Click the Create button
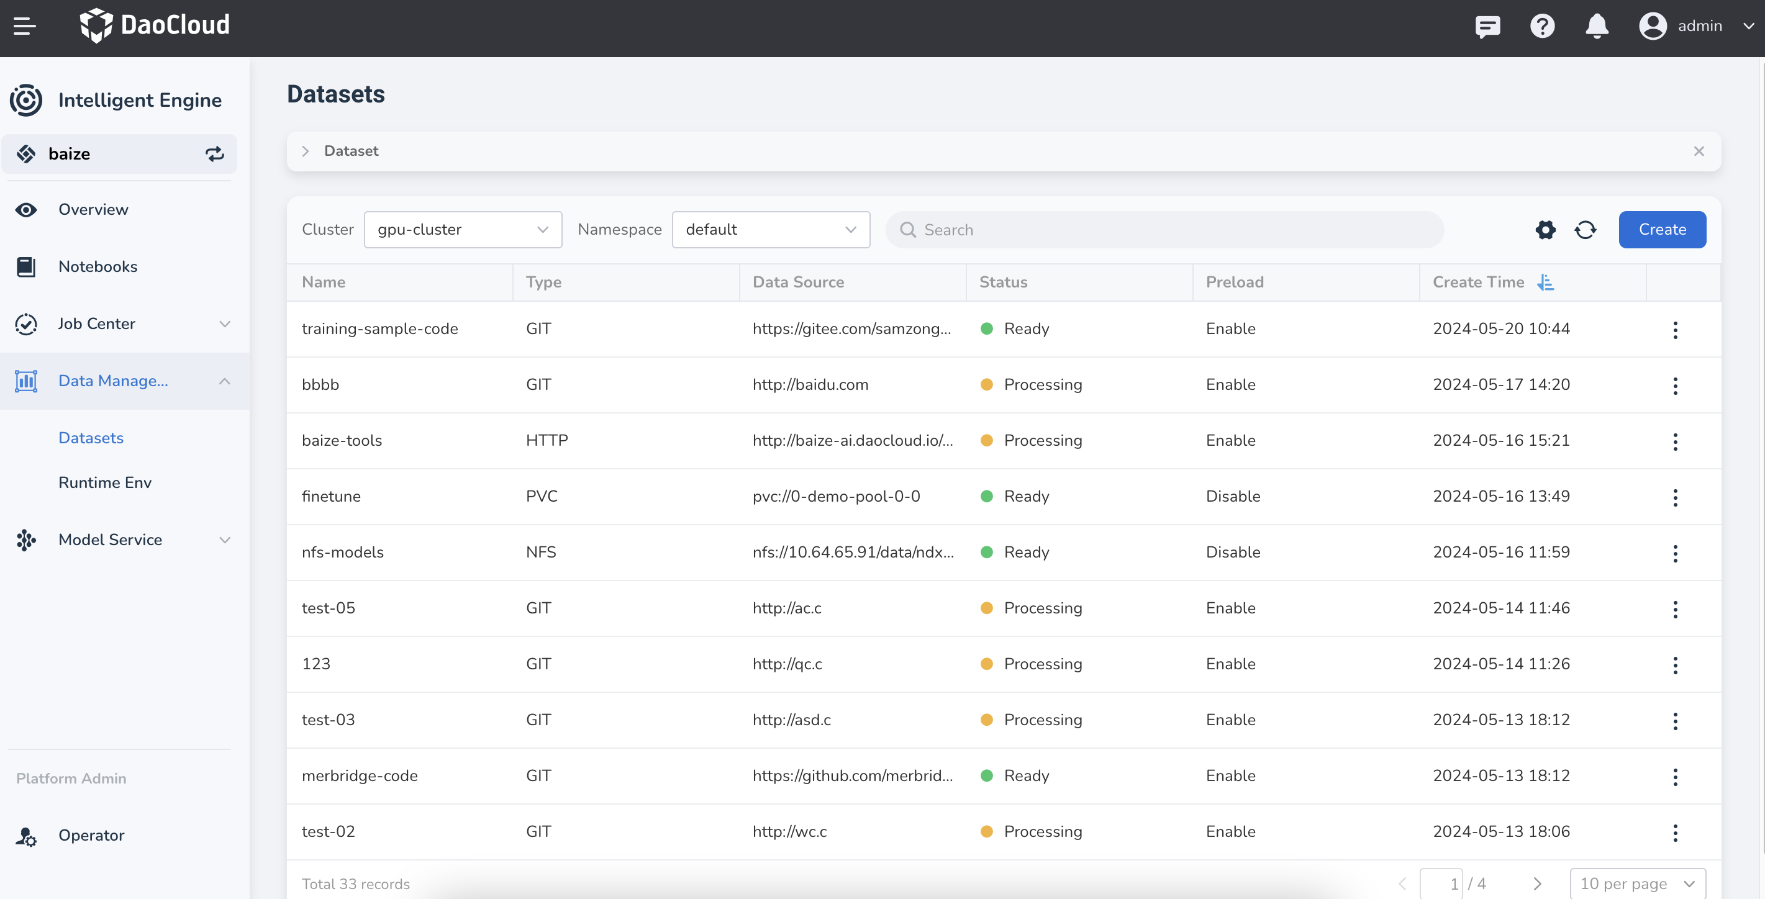 [x=1663, y=230]
